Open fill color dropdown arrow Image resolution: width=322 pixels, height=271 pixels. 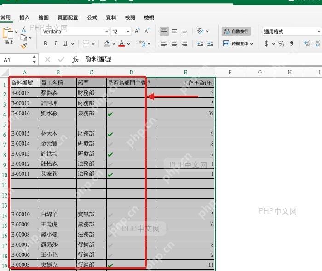pyautogui.click(x=114, y=44)
